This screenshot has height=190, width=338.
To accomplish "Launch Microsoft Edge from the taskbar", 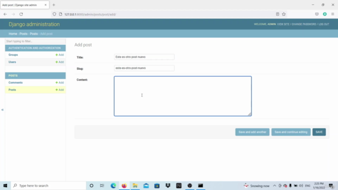I will (x=113, y=185).
